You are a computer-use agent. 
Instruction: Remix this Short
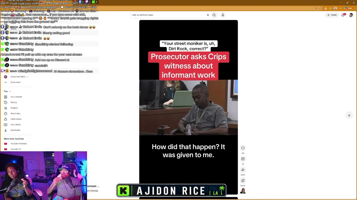(243, 181)
